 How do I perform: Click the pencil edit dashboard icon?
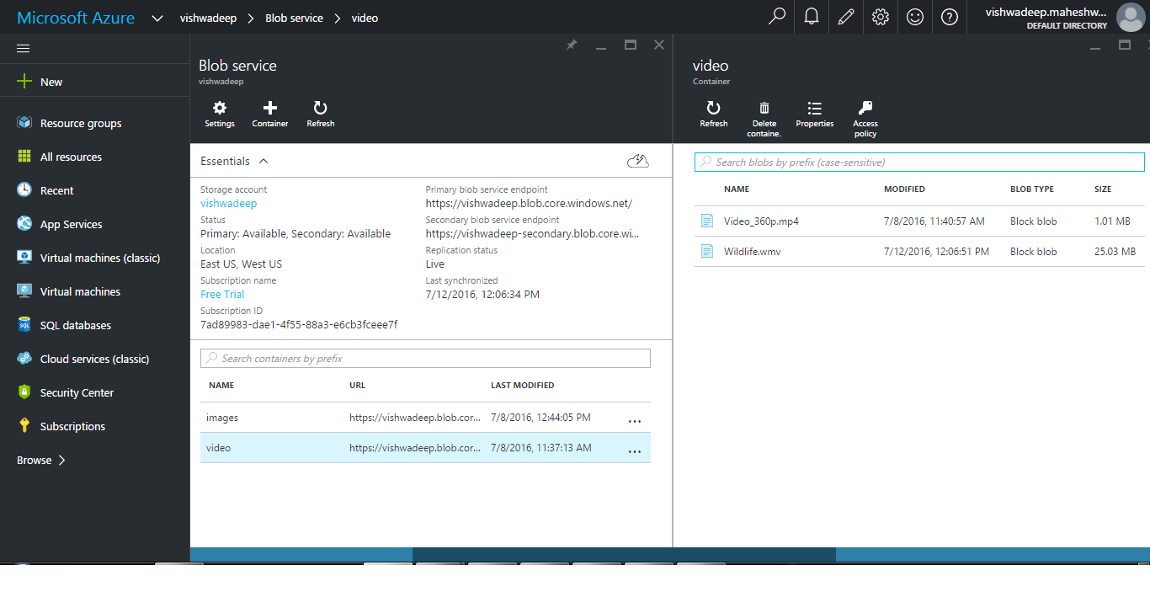click(846, 17)
